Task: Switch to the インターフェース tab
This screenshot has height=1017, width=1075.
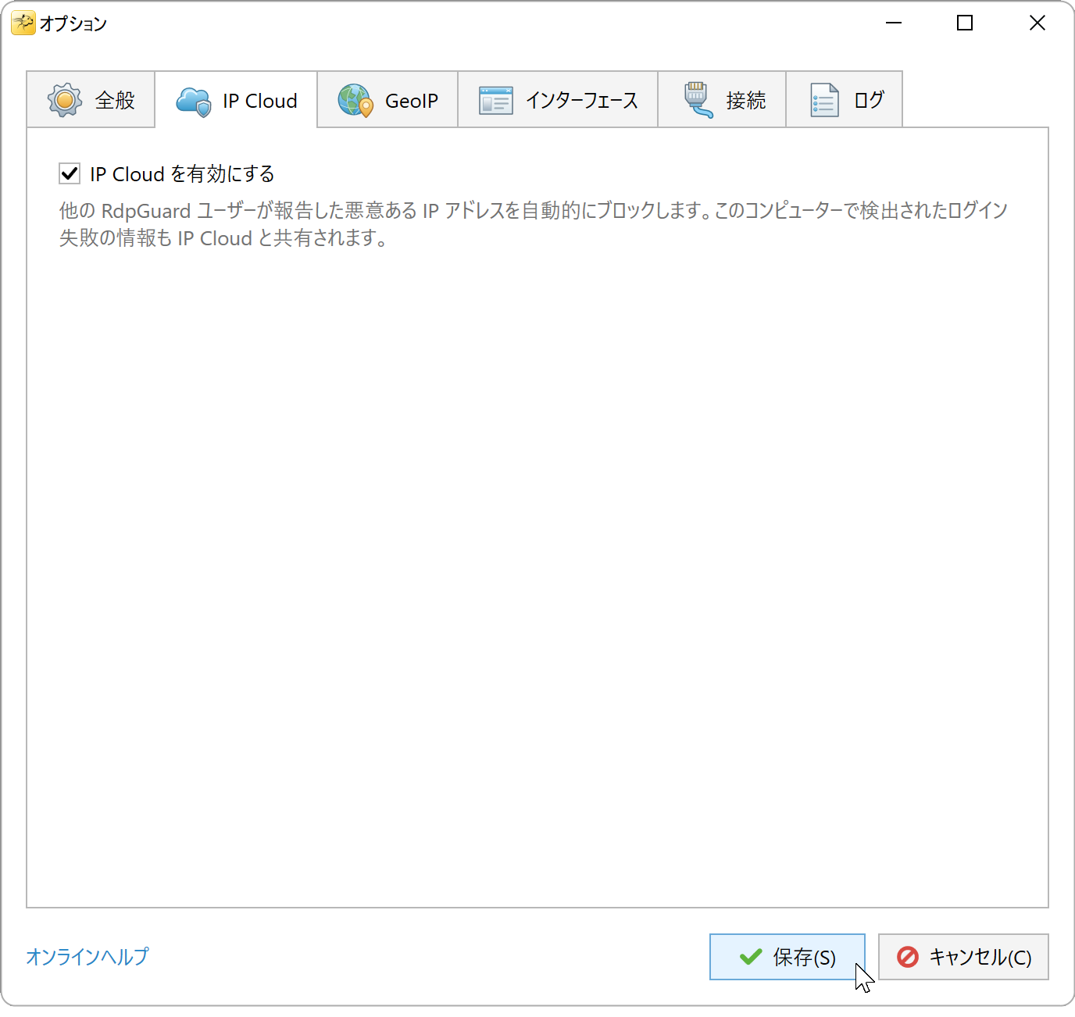Action: (x=558, y=100)
